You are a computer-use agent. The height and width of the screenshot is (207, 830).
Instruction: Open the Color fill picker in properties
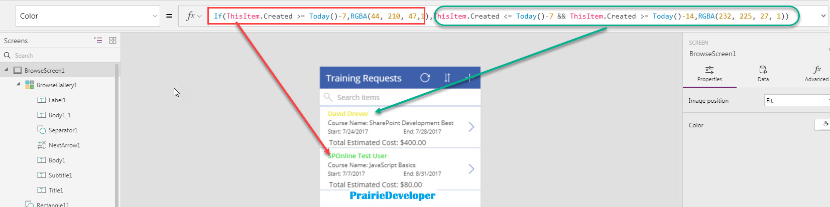(823, 125)
